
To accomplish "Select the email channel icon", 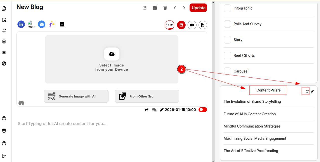I will (42, 24).
